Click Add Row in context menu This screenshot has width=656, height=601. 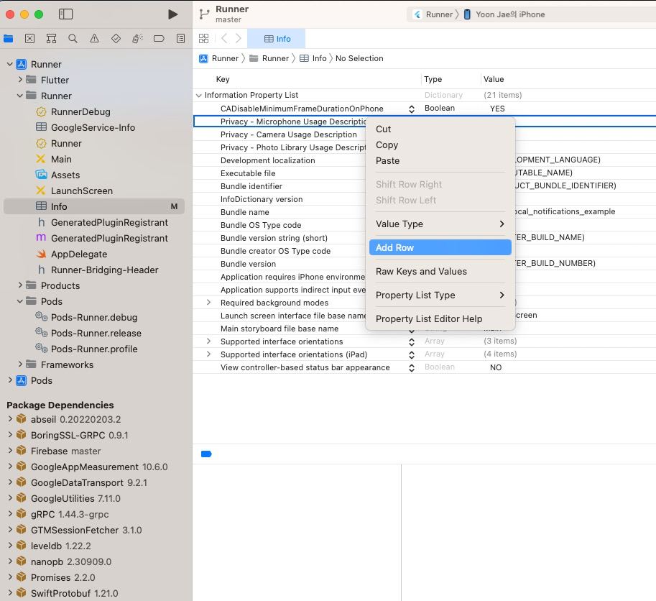coord(440,247)
